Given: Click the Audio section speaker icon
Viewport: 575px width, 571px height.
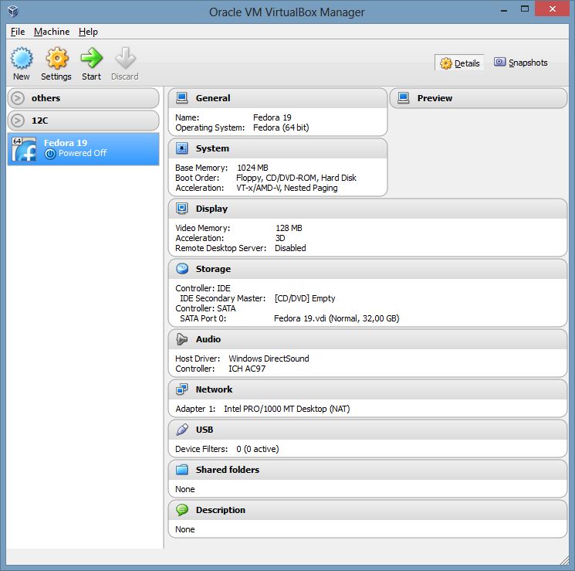Looking at the screenshot, I should click(182, 339).
